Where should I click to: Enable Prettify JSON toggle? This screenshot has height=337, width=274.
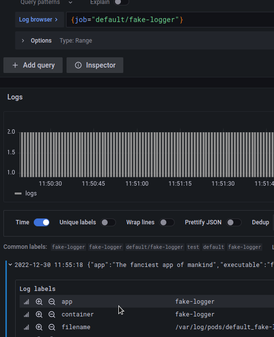tap(234, 222)
